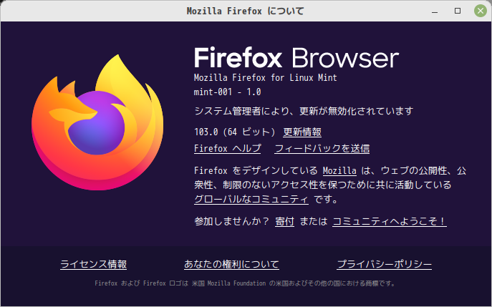Click the Firefox logo image
This screenshot has width=492, height=307.
click(97, 122)
